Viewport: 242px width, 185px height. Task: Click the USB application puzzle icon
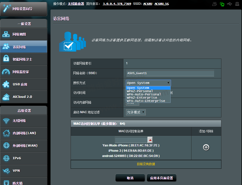[x=6, y=84]
